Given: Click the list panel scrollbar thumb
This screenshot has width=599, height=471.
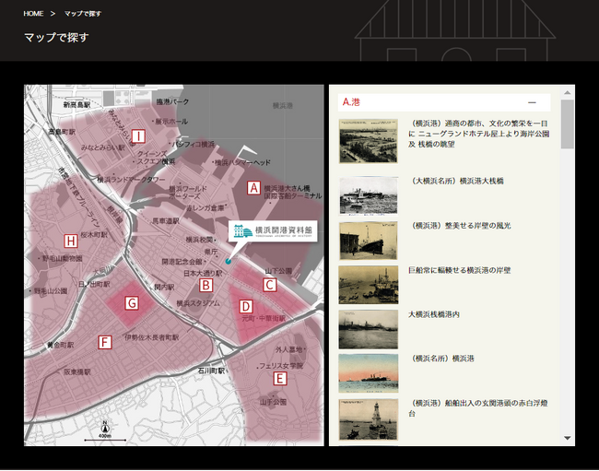Looking at the screenshot, I should pyautogui.click(x=568, y=124).
